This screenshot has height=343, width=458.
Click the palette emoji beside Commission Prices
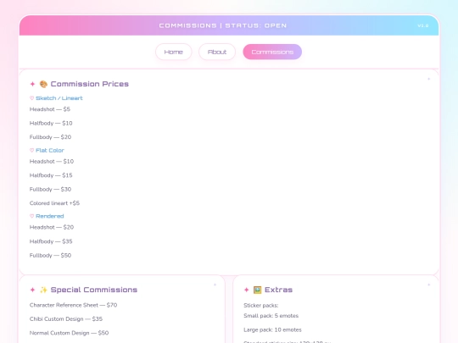[x=43, y=84]
